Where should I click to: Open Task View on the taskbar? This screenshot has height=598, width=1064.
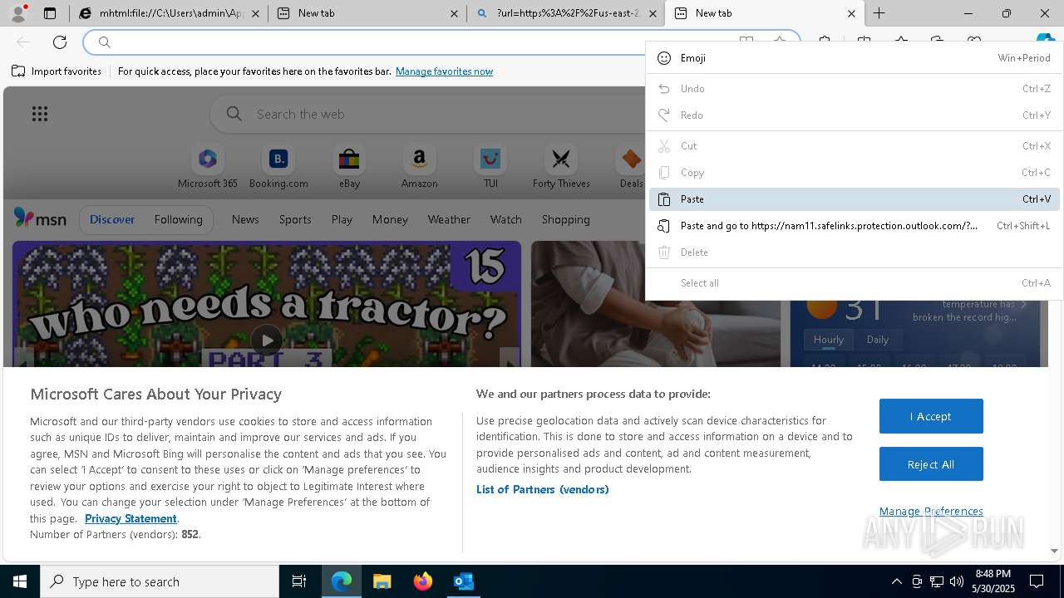coord(299,581)
